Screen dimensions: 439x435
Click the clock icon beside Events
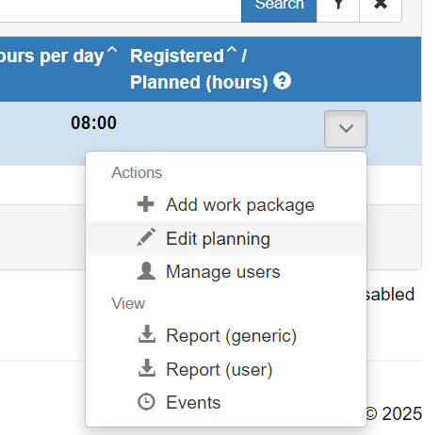click(146, 401)
